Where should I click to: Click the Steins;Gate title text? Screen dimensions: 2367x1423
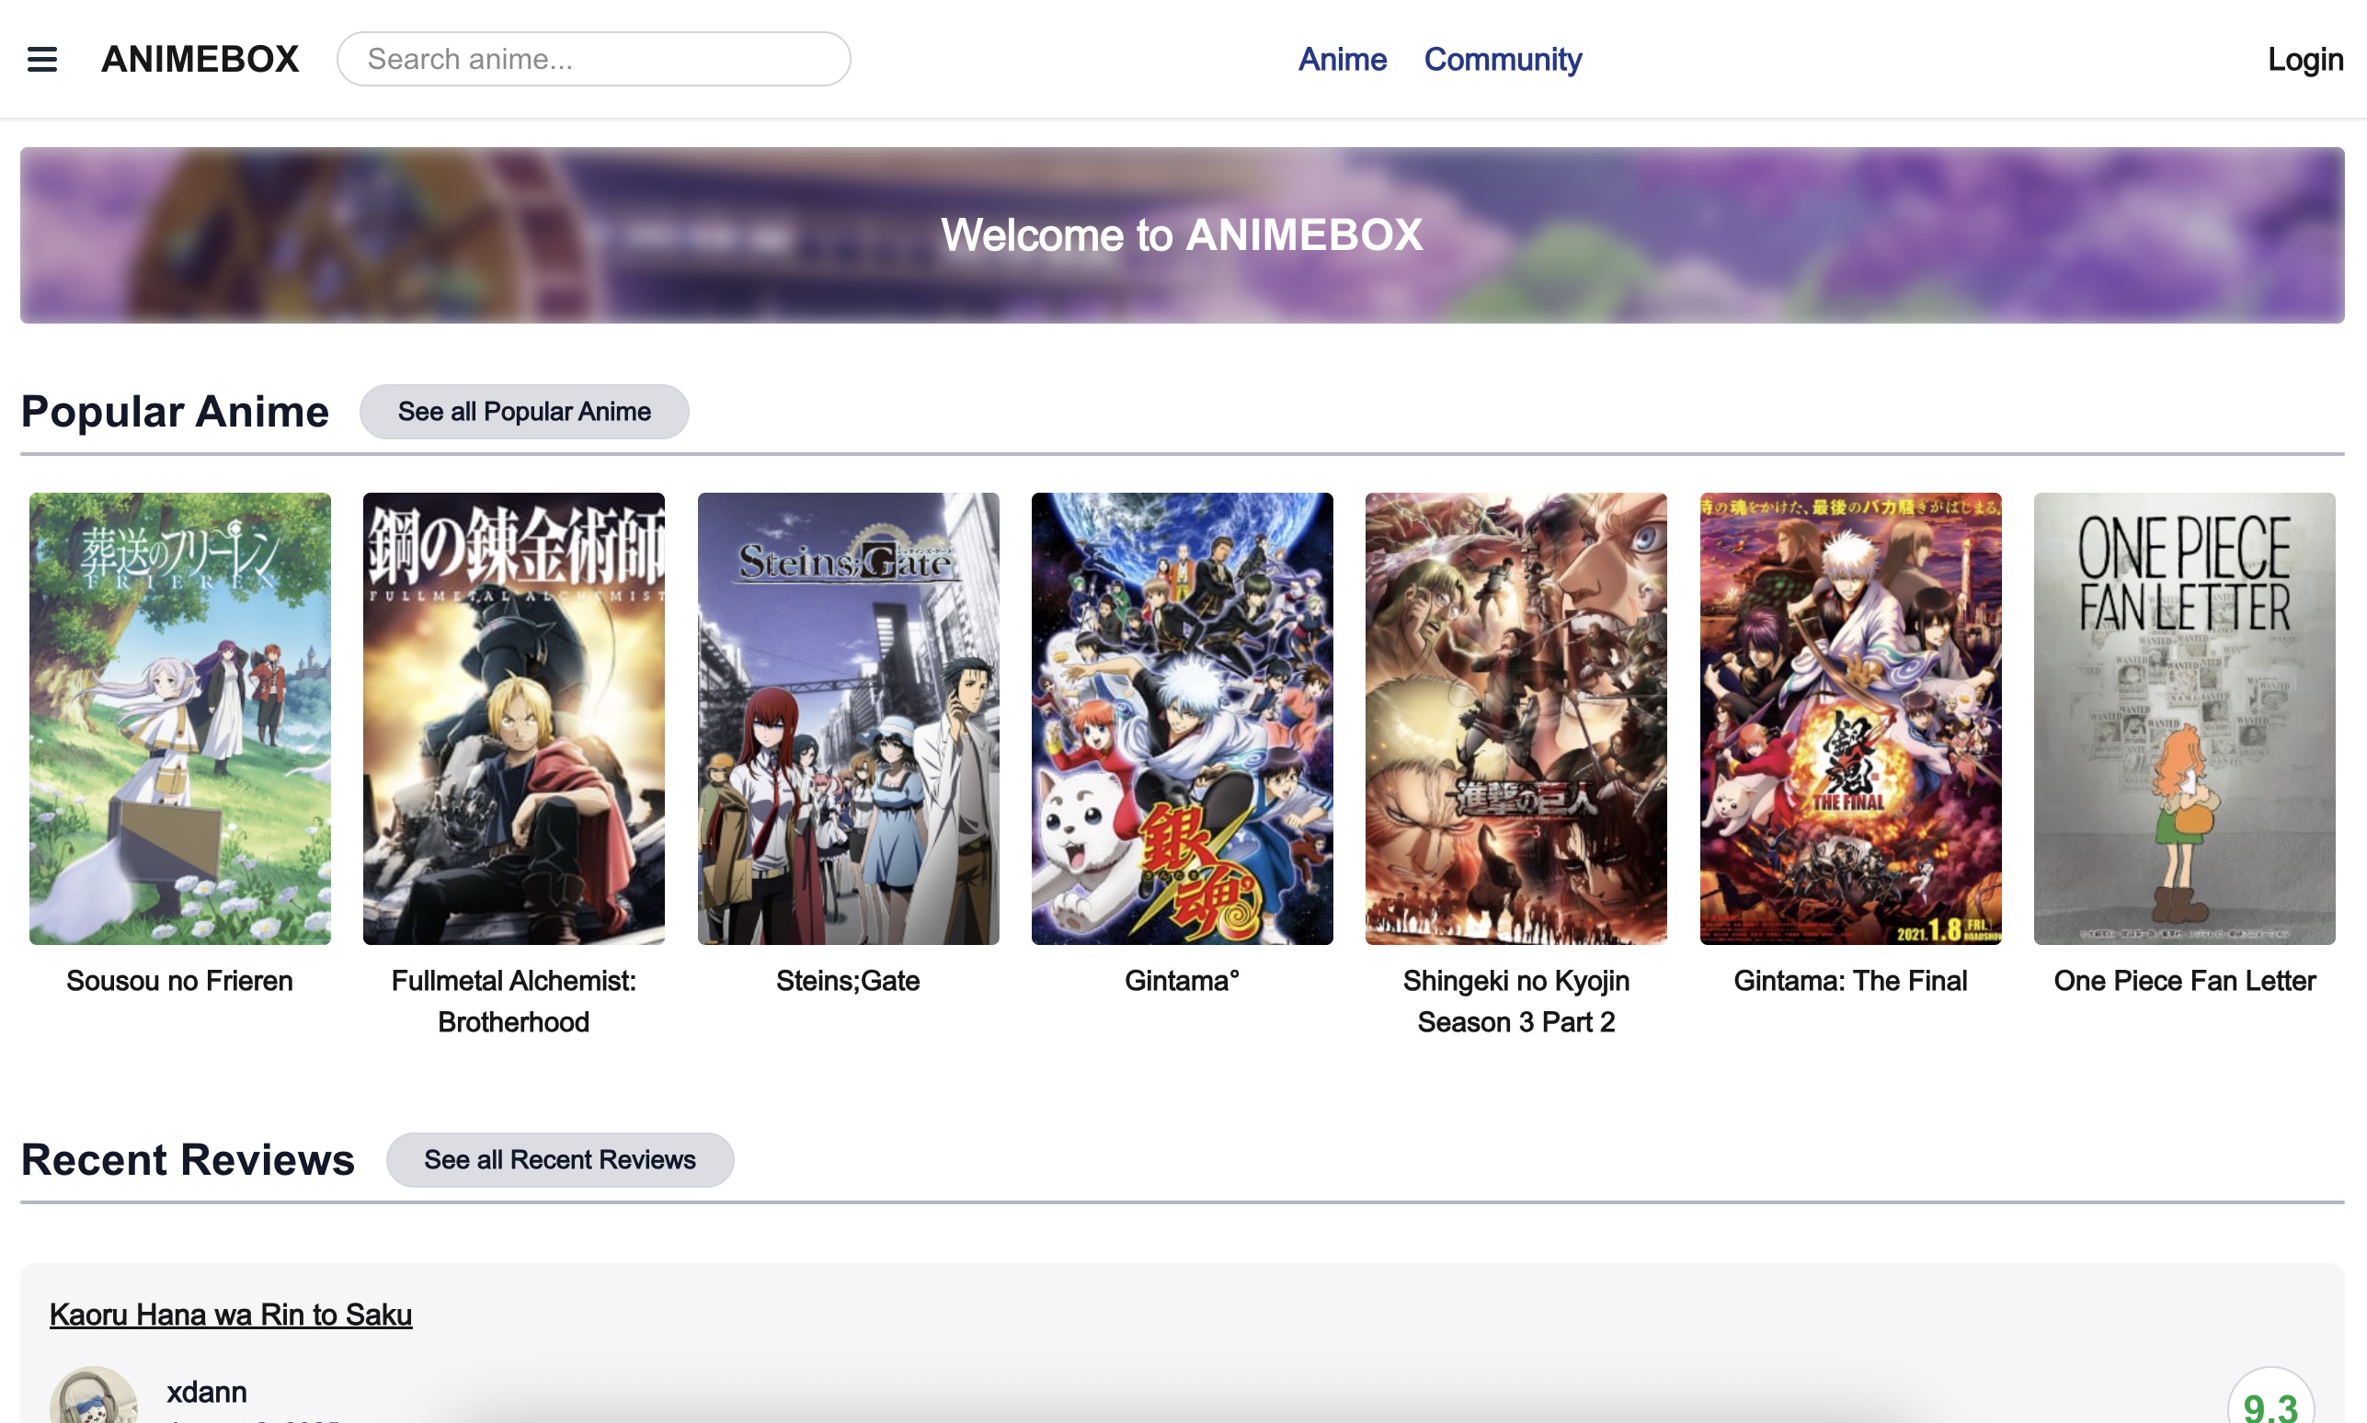click(848, 980)
